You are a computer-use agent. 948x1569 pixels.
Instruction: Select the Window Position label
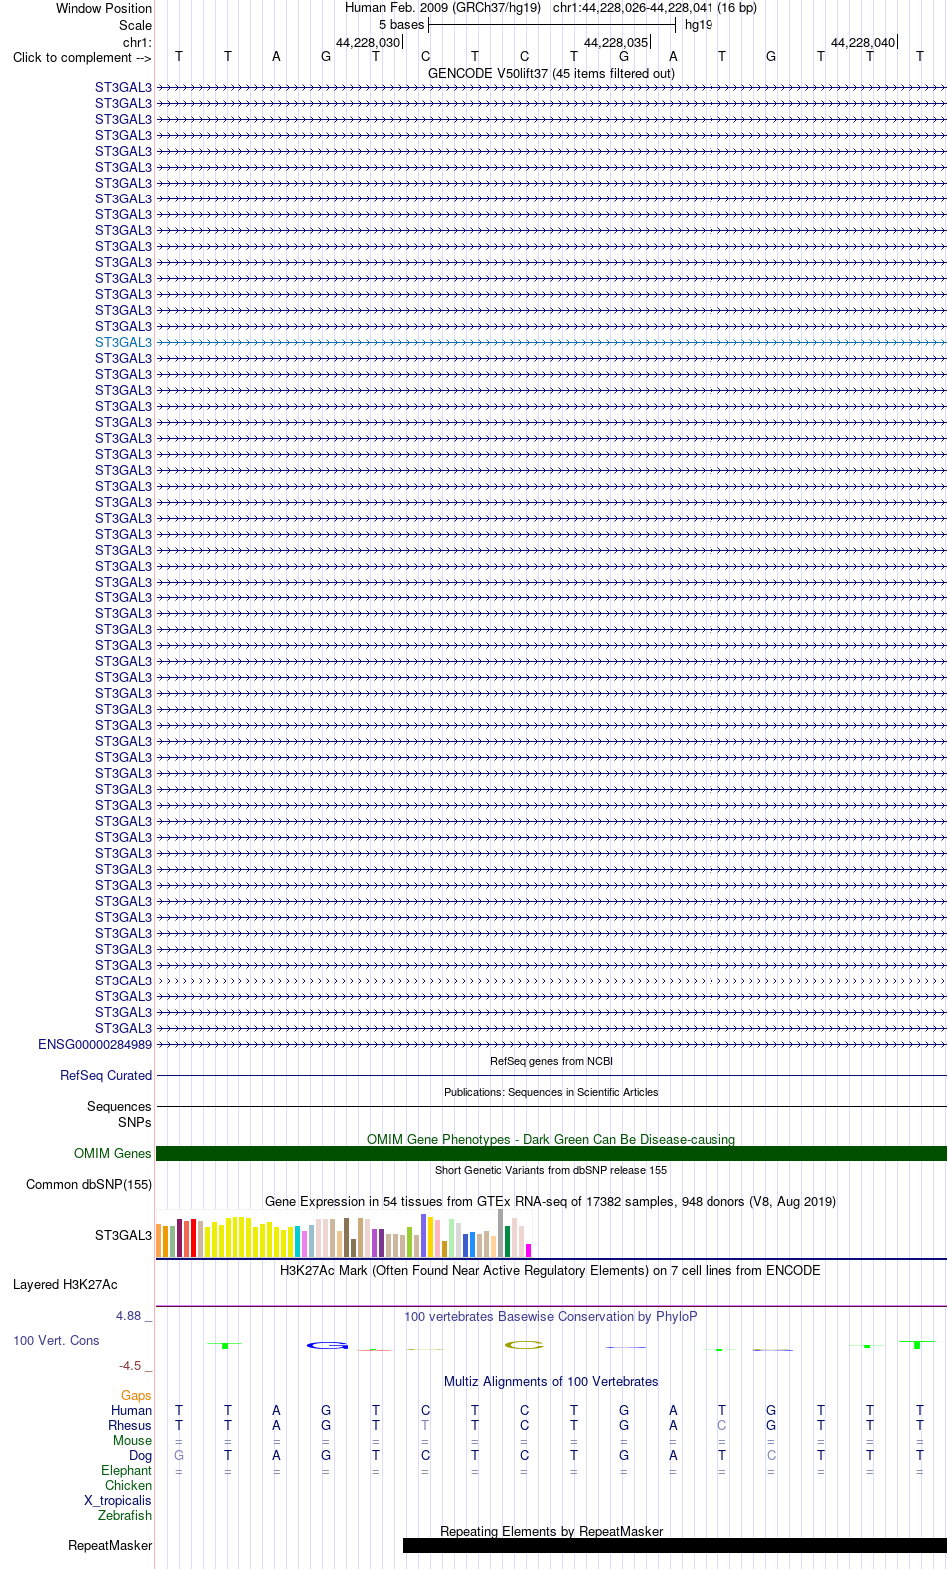104,8
